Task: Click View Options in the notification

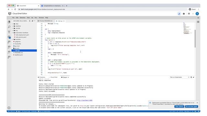Action: [x=179, y=107]
